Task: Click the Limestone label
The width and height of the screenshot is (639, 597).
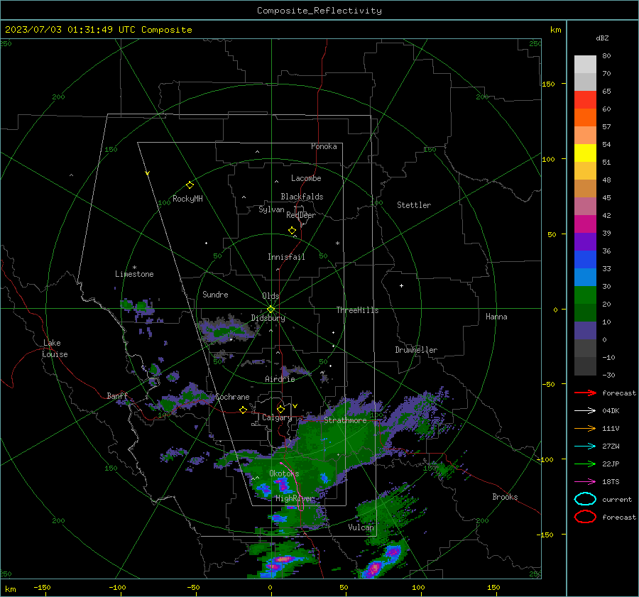Action: [134, 274]
